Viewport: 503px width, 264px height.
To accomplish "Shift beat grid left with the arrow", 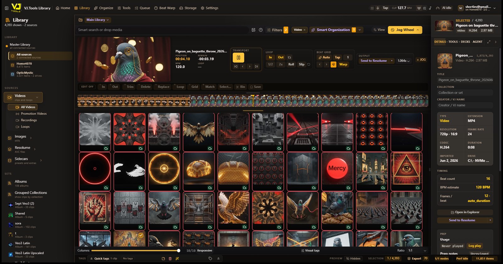I will point(320,64).
